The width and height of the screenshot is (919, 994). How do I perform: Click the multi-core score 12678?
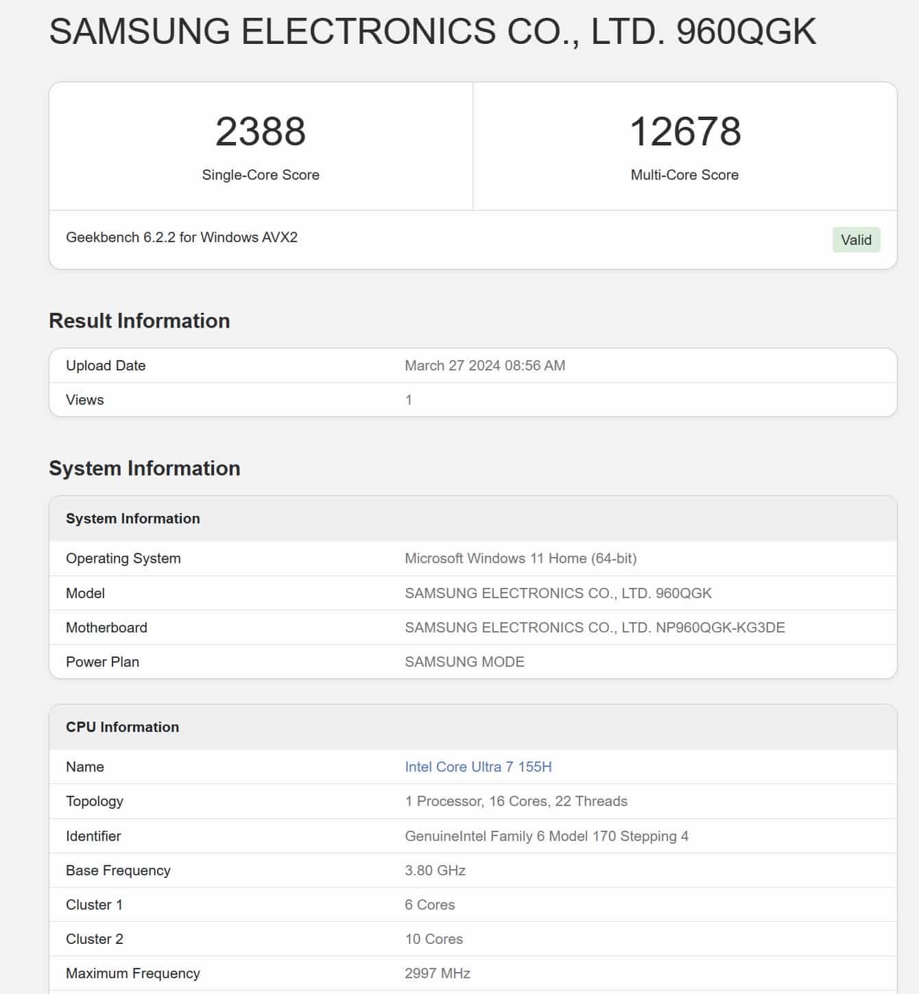point(684,131)
